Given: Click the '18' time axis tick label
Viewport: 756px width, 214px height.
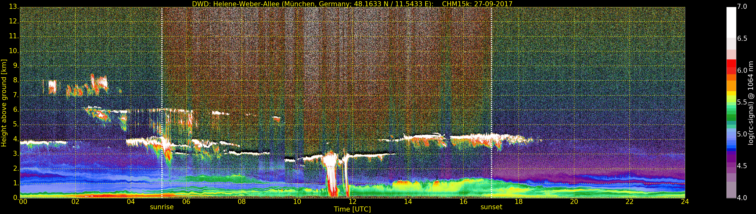Looking at the screenshot, I should 519,202.
